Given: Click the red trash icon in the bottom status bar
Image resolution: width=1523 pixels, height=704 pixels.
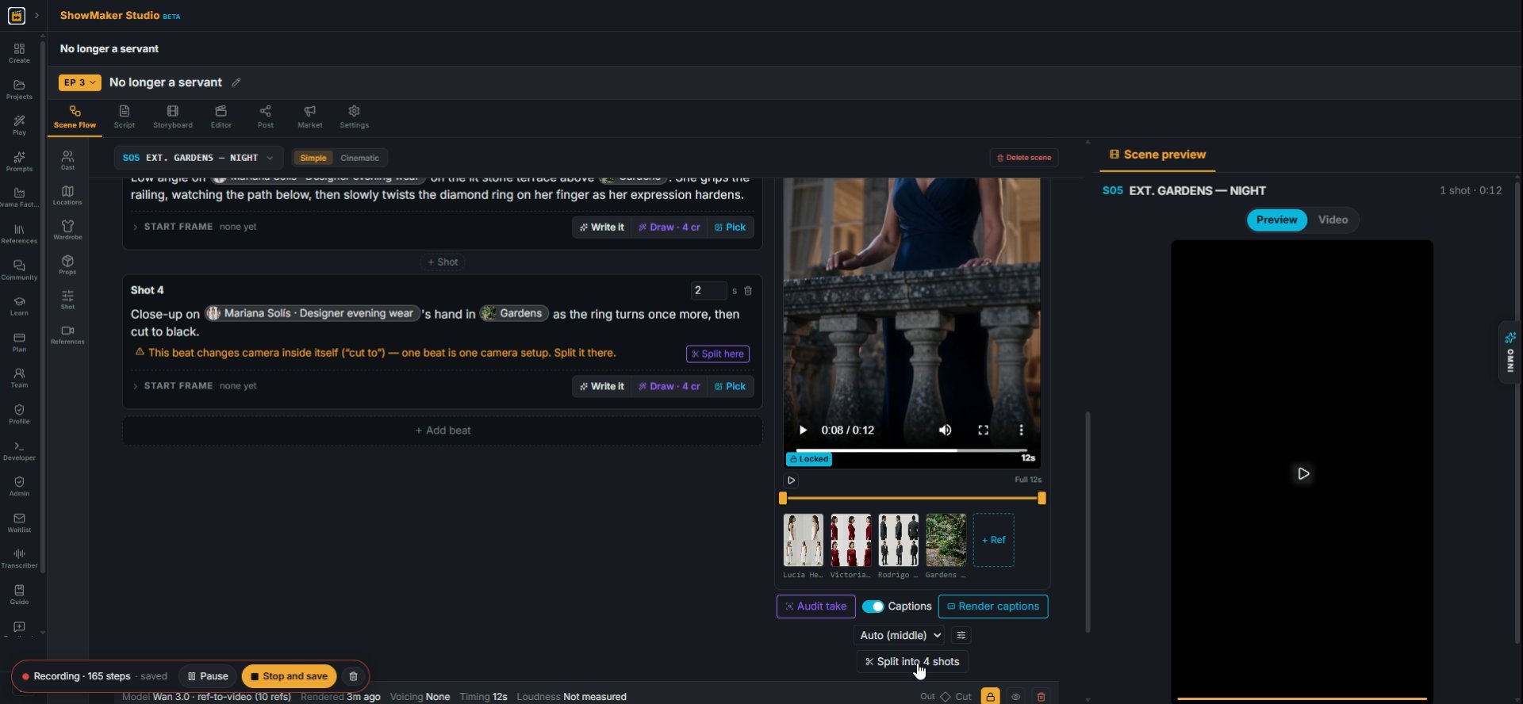Looking at the screenshot, I should point(1042,697).
